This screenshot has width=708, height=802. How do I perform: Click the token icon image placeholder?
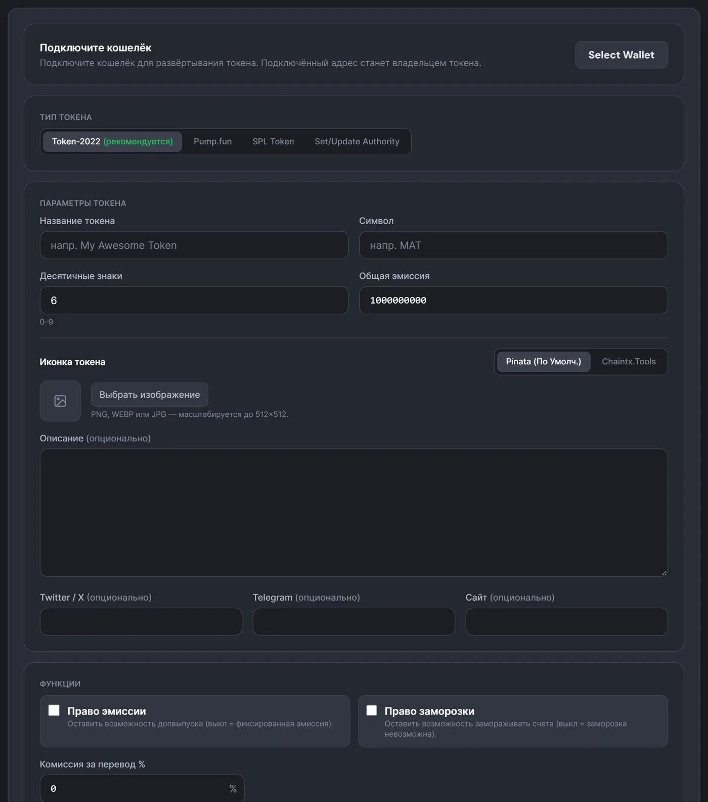point(60,401)
